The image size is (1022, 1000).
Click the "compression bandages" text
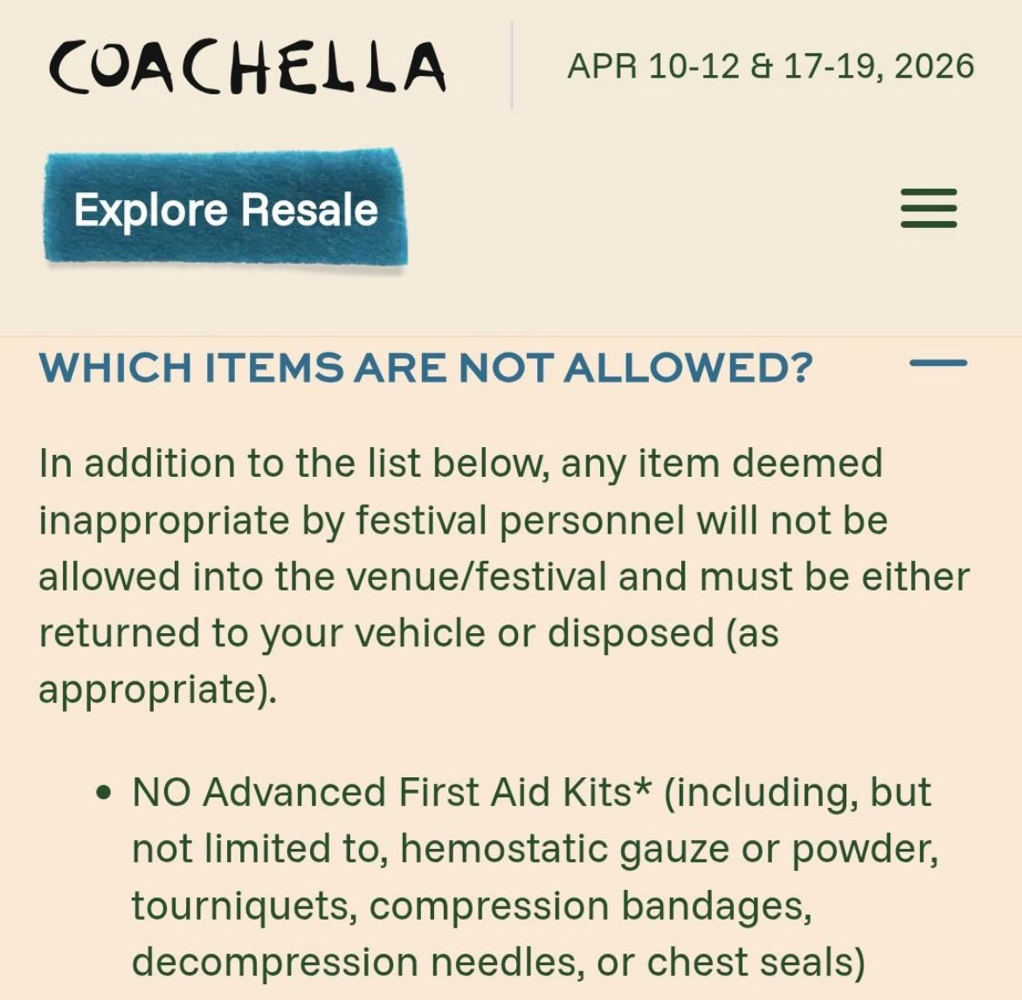(x=590, y=906)
